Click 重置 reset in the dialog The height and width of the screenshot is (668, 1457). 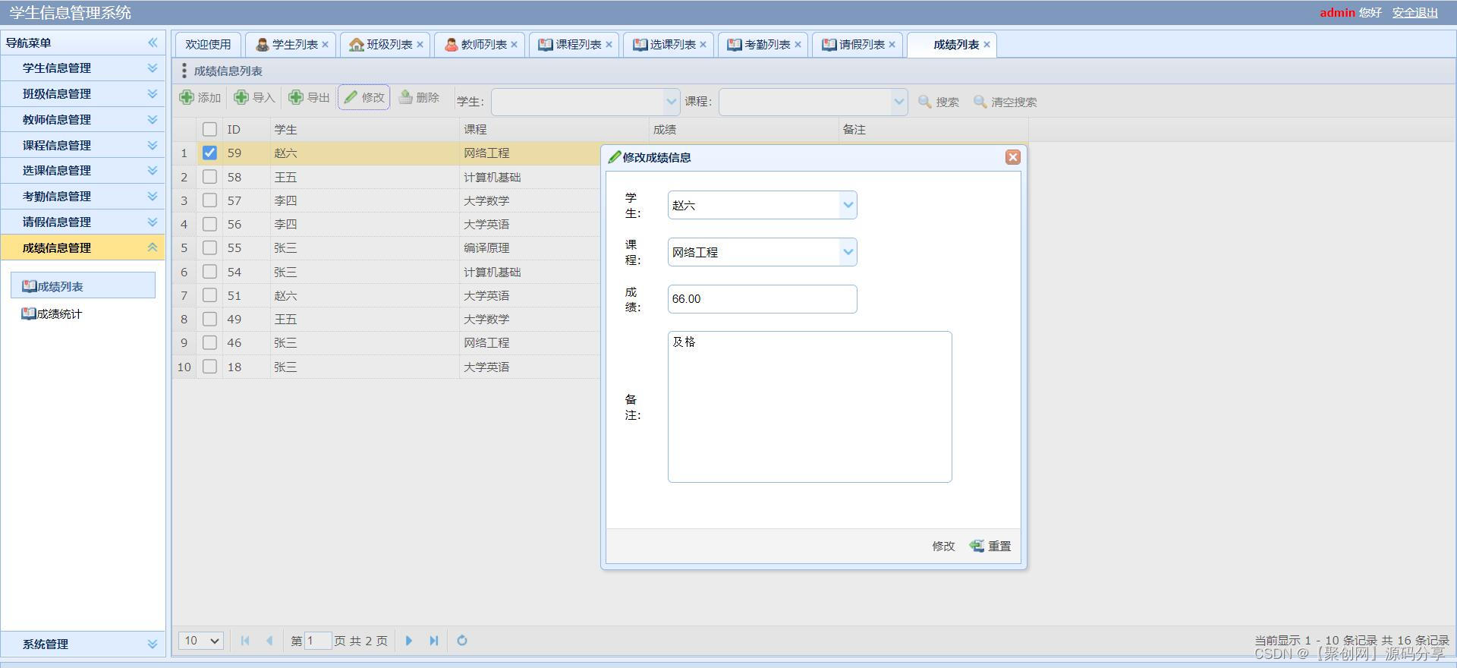click(x=990, y=546)
